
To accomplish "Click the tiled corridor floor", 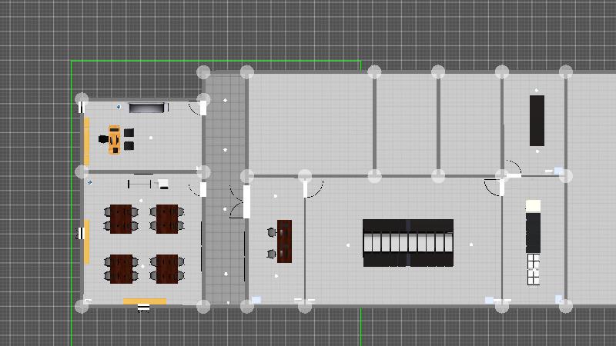I will tap(224, 246).
